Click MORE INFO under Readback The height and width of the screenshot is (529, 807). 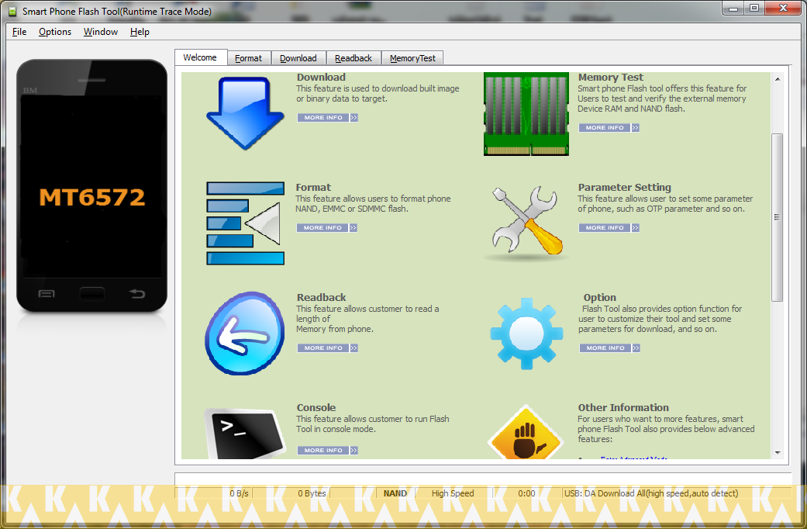pyautogui.click(x=328, y=348)
